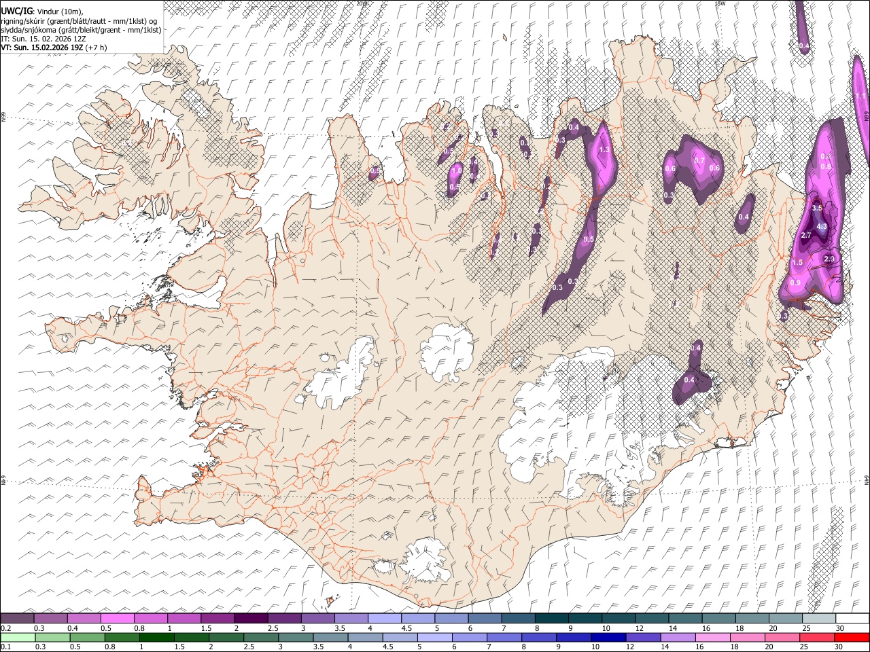This screenshot has width=870, height=652.
Task: Click the '64N' latitude label on the right edge
Action: tap(867, 479)
